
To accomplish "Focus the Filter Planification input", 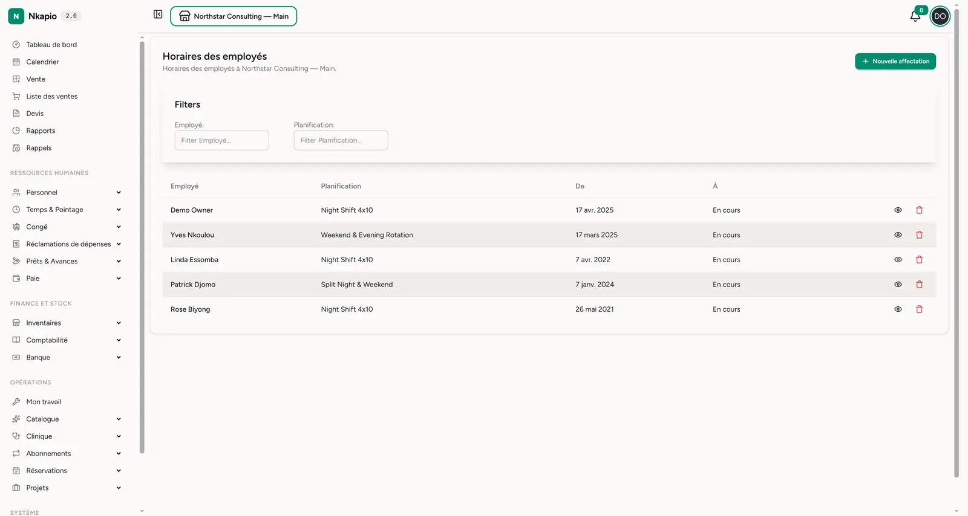I will [341, 140].
